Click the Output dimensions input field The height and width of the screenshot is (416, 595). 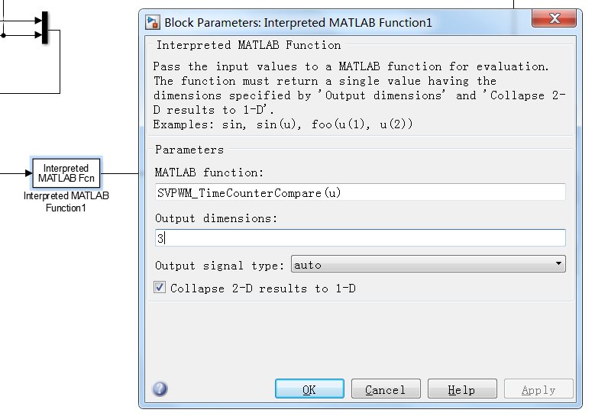pyautogui.click(x=360, y=237)
